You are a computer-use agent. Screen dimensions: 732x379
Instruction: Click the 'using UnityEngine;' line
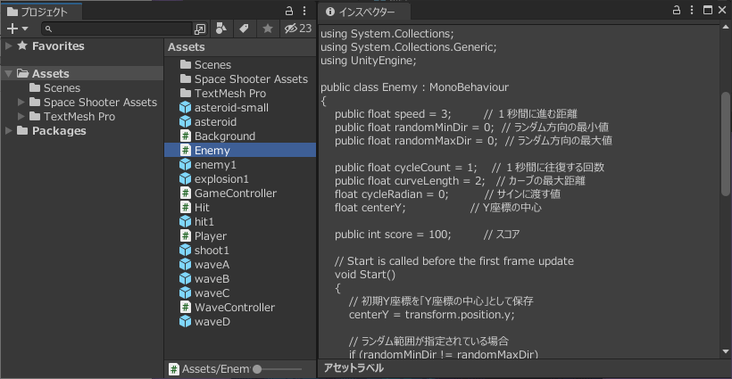pos(369,61)
